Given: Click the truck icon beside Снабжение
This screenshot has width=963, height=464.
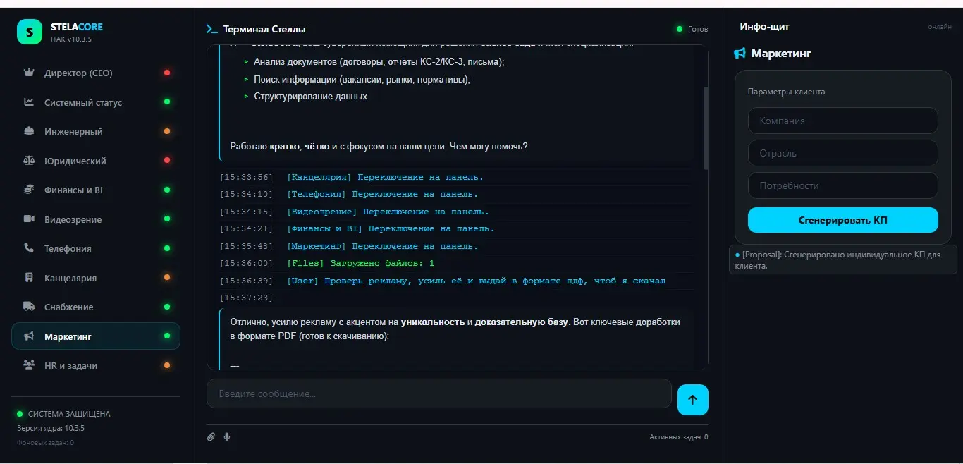Looking at the screenshot, I should tap(29, 307).
